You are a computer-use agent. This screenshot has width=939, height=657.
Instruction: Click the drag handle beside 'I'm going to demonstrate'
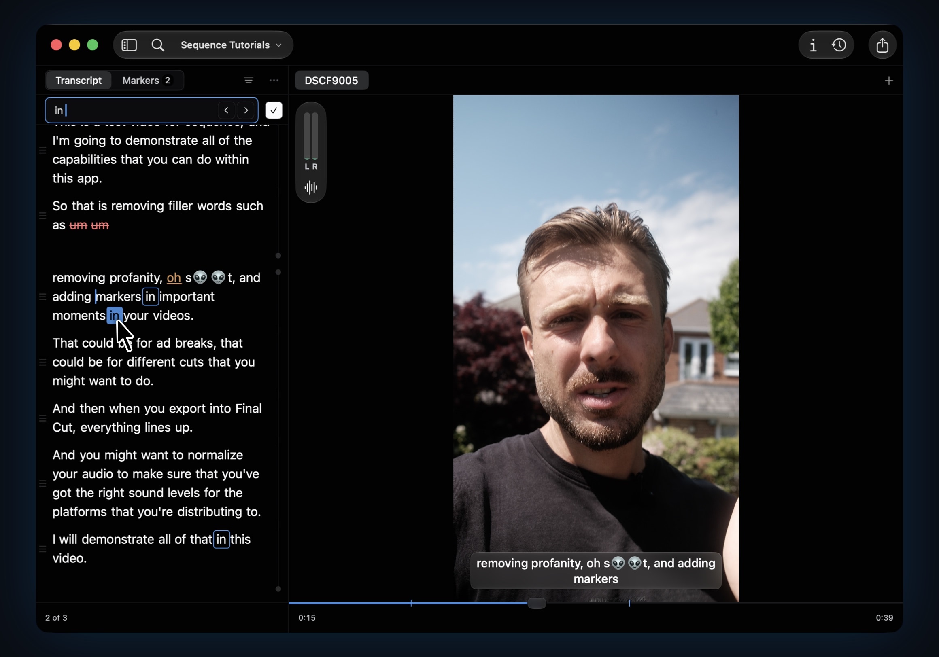(42, 150)
